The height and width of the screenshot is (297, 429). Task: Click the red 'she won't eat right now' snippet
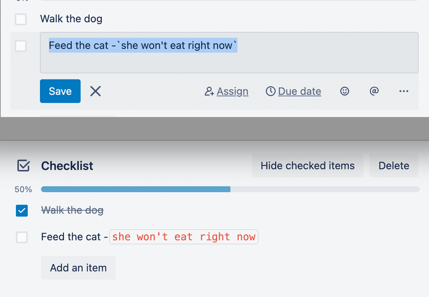184,237
